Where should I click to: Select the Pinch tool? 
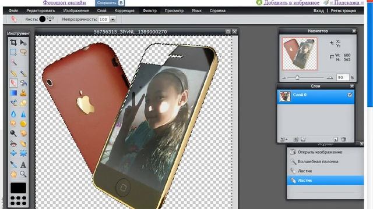click(x=23, y=153)
